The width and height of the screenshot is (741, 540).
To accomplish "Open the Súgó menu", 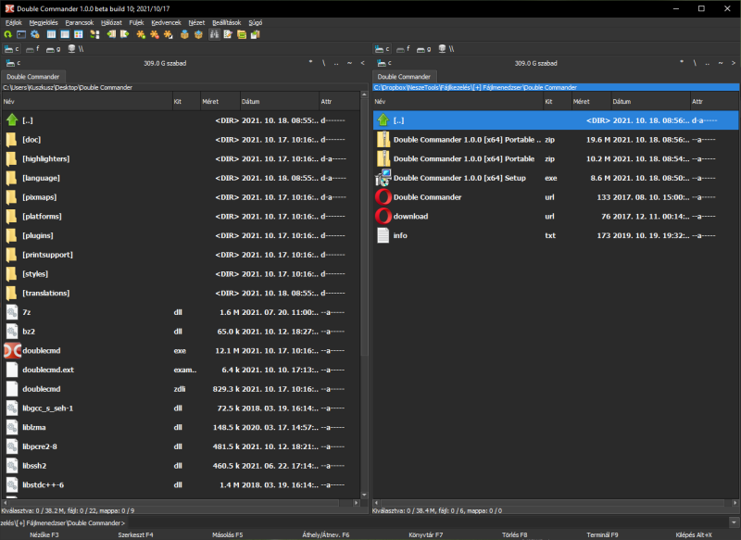I will point(256,22).
